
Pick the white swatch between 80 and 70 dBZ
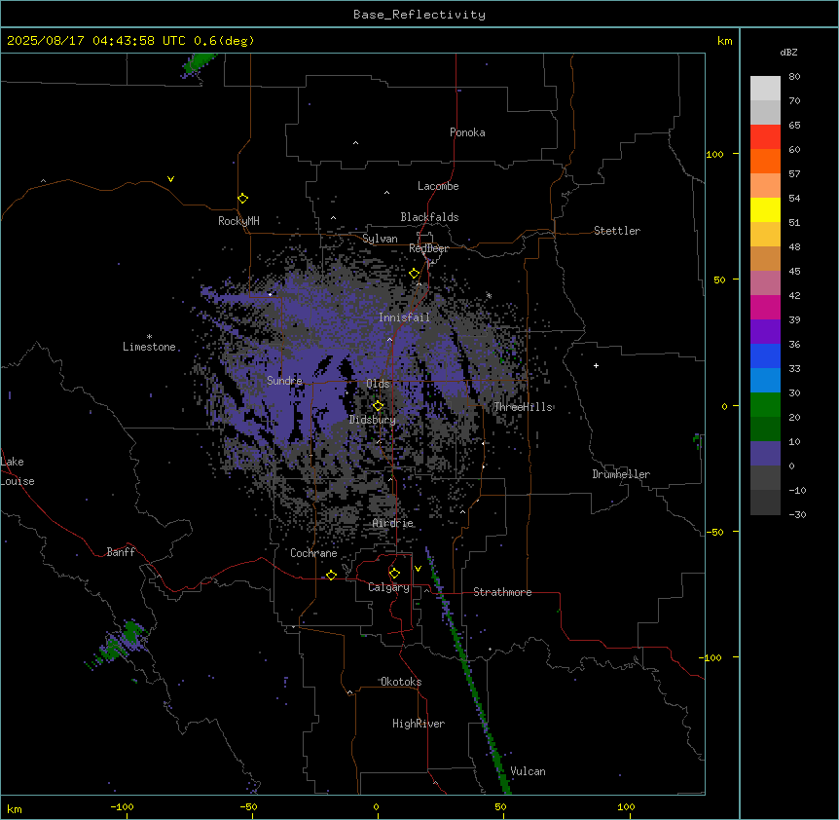coord(765,89)
